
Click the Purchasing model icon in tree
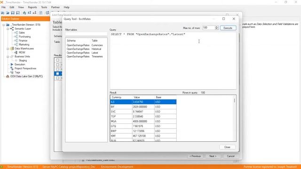pyautogui.click(x=16, y=37)
